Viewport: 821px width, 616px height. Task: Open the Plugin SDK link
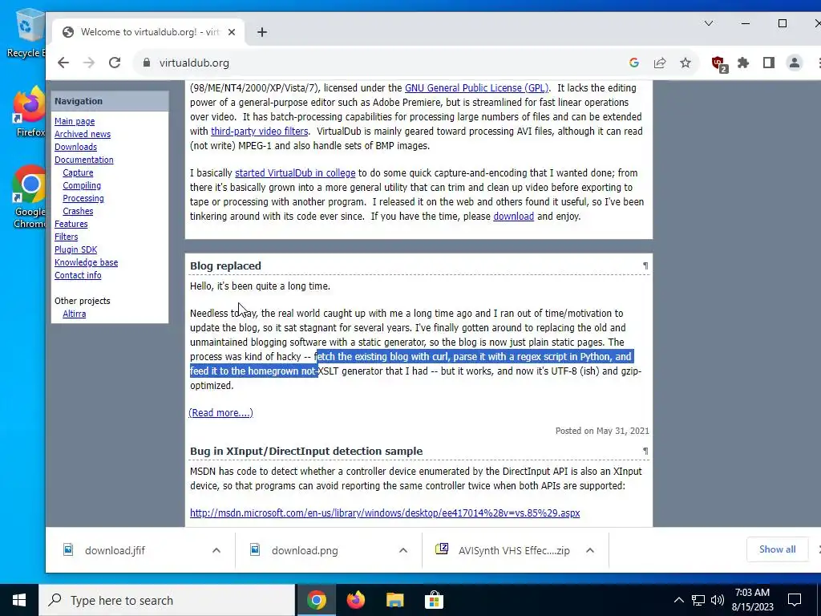pyautogui.click(x=75, y=249)
